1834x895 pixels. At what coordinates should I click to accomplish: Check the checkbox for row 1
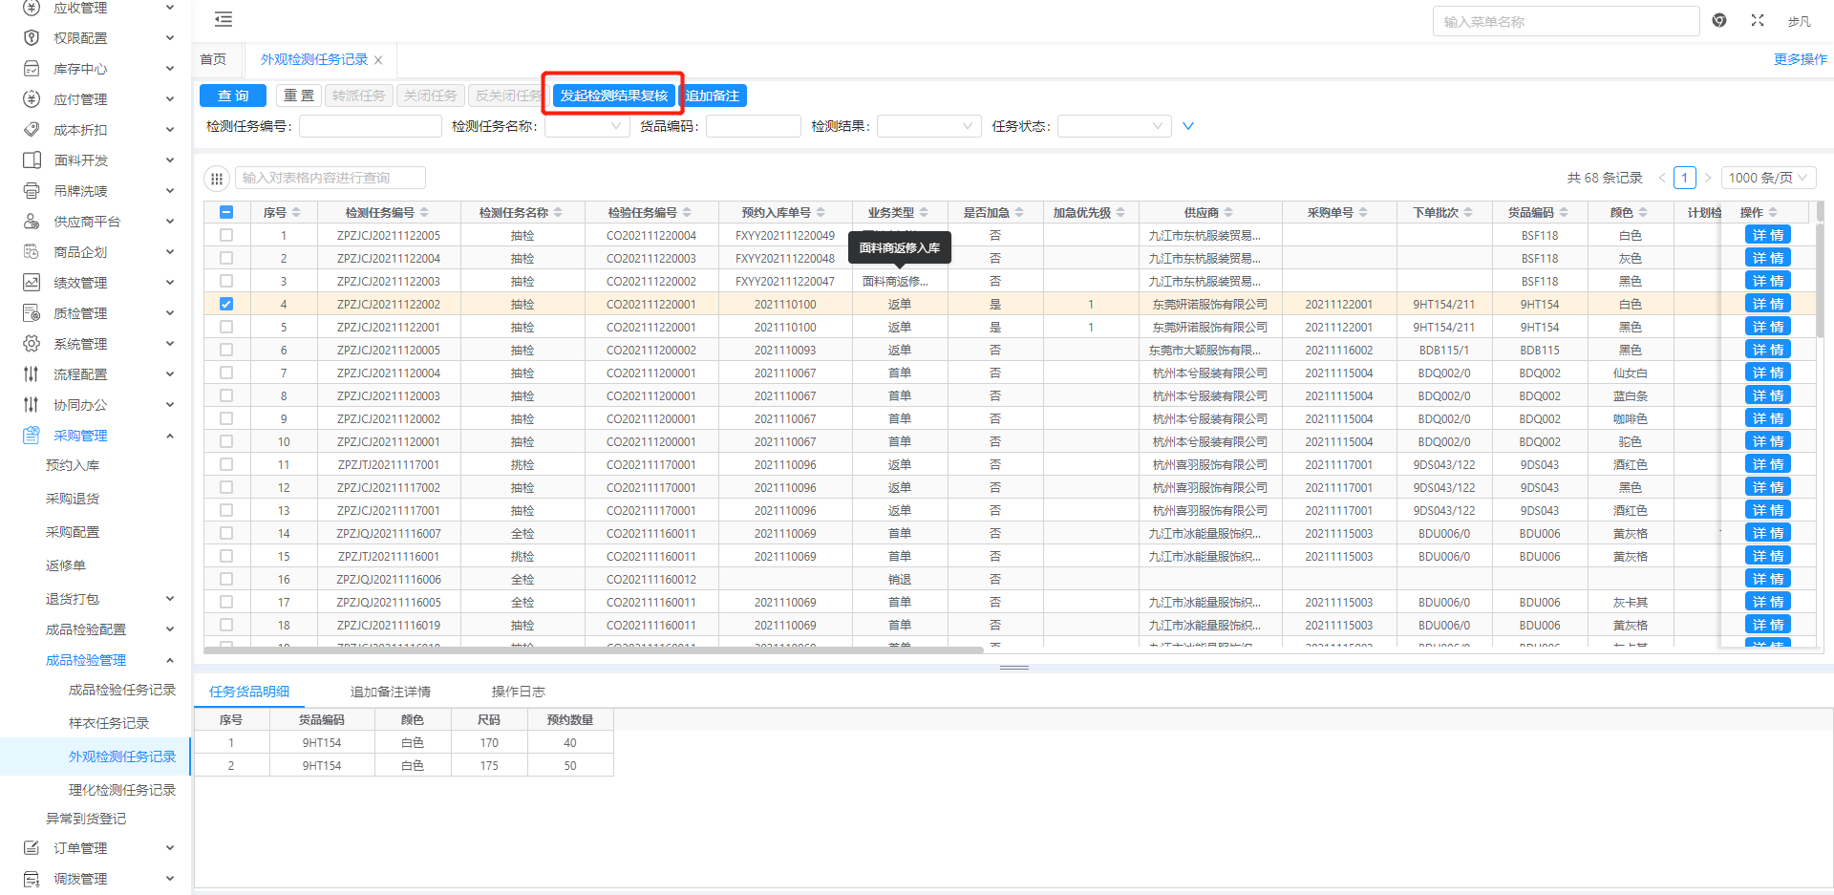(226, 235)
